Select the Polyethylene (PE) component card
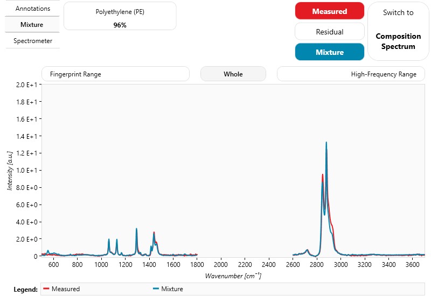The width and height of the screenshot is (431, 296). pos(120,16)
